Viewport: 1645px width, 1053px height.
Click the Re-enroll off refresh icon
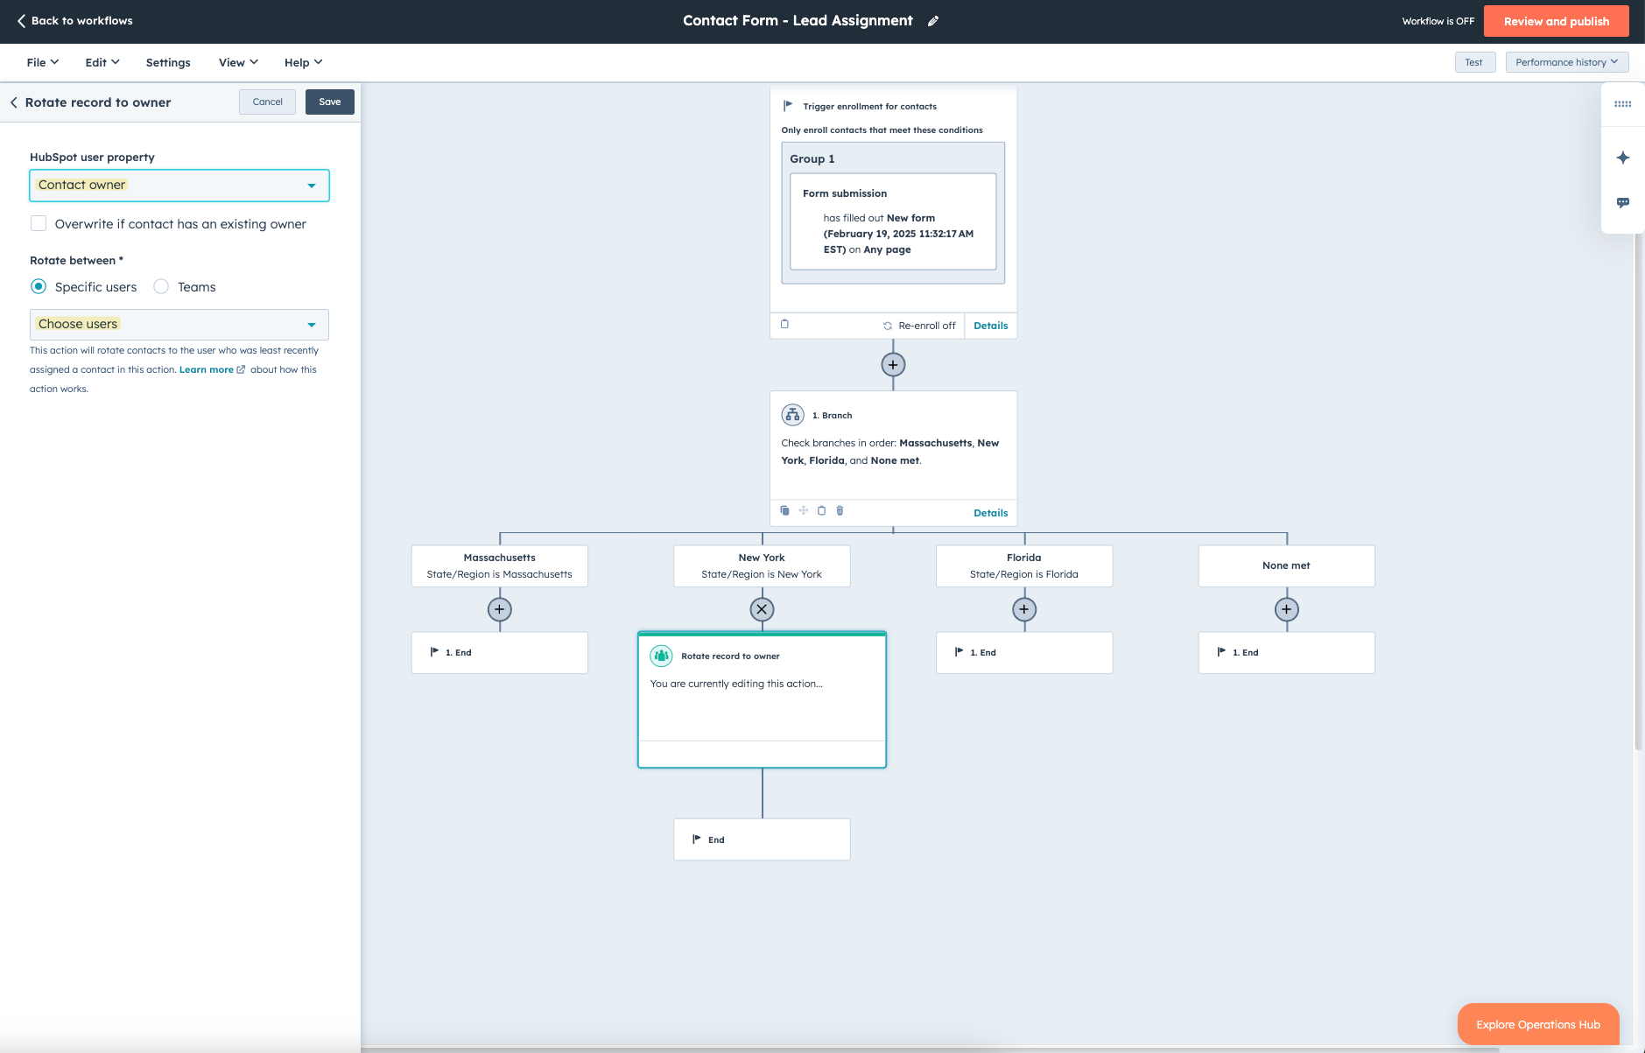888,326
